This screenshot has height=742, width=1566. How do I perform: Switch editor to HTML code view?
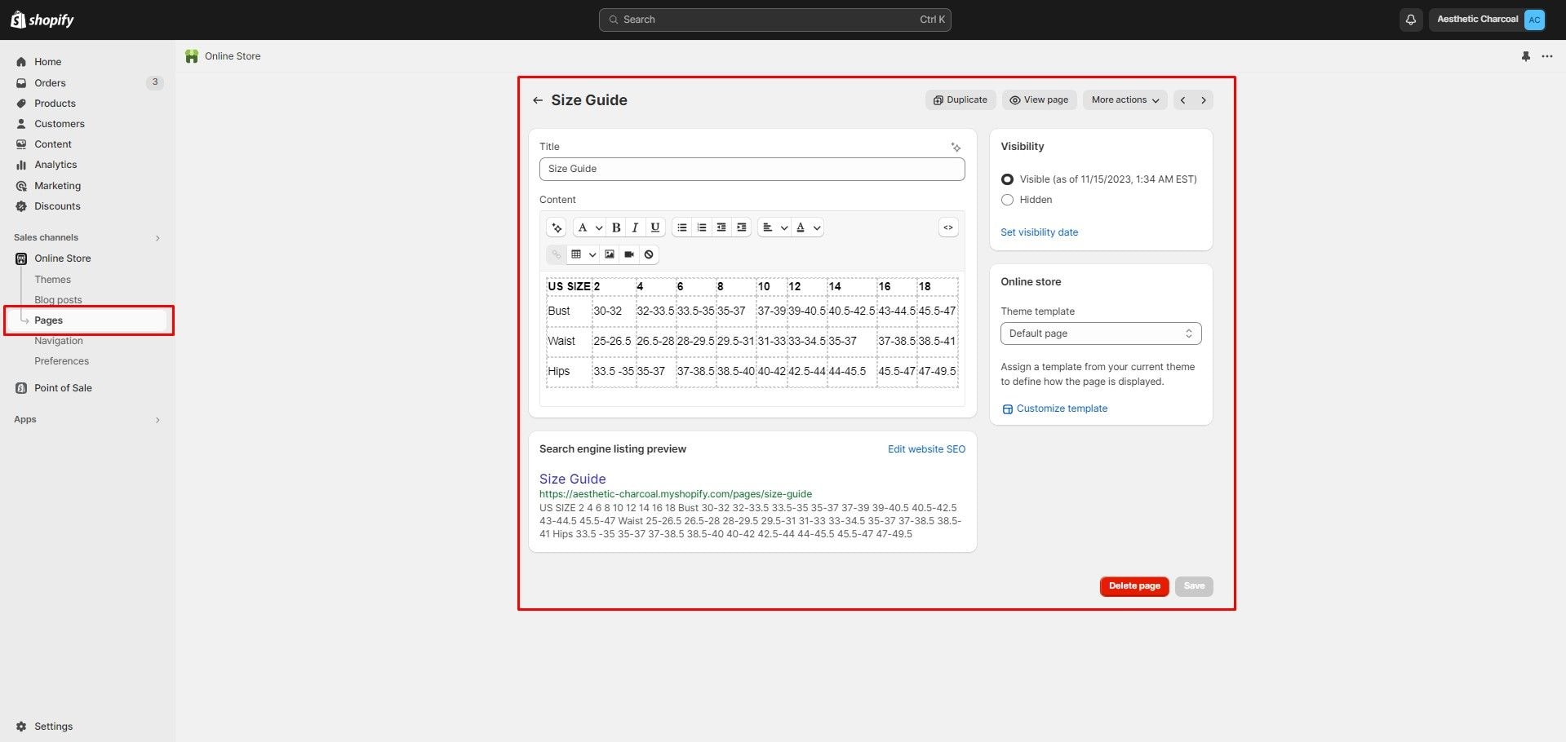point(947,227)
